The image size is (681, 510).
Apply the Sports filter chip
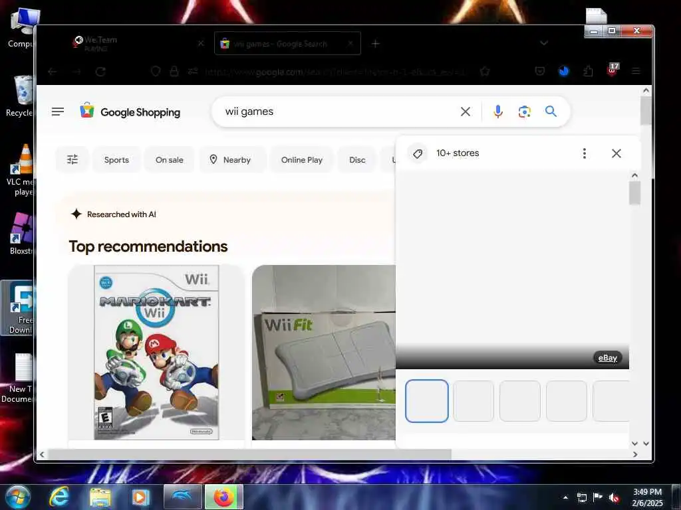coord(116,159)
